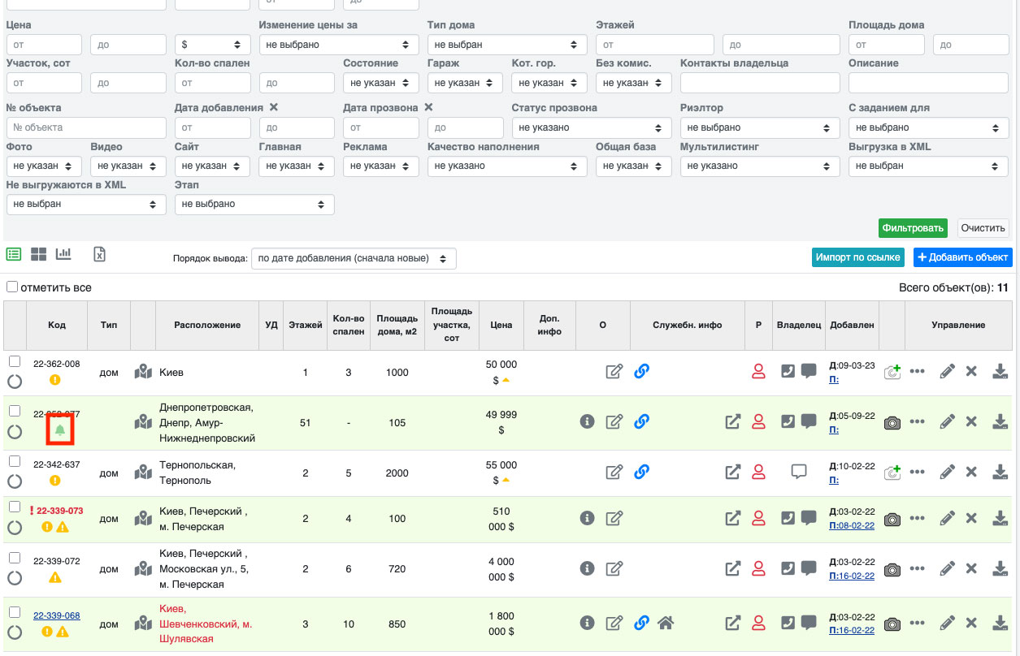
Task: Open the info icon for 22-339-068 row
Action: pos(587,623)
